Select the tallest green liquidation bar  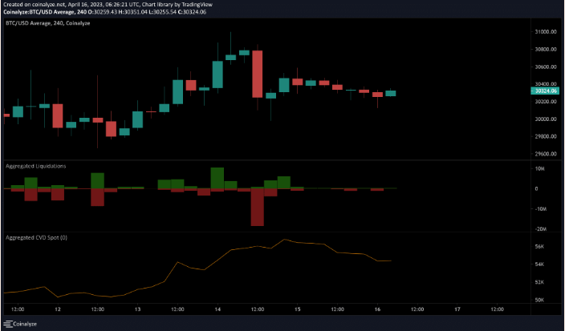(x=217, y=178)
